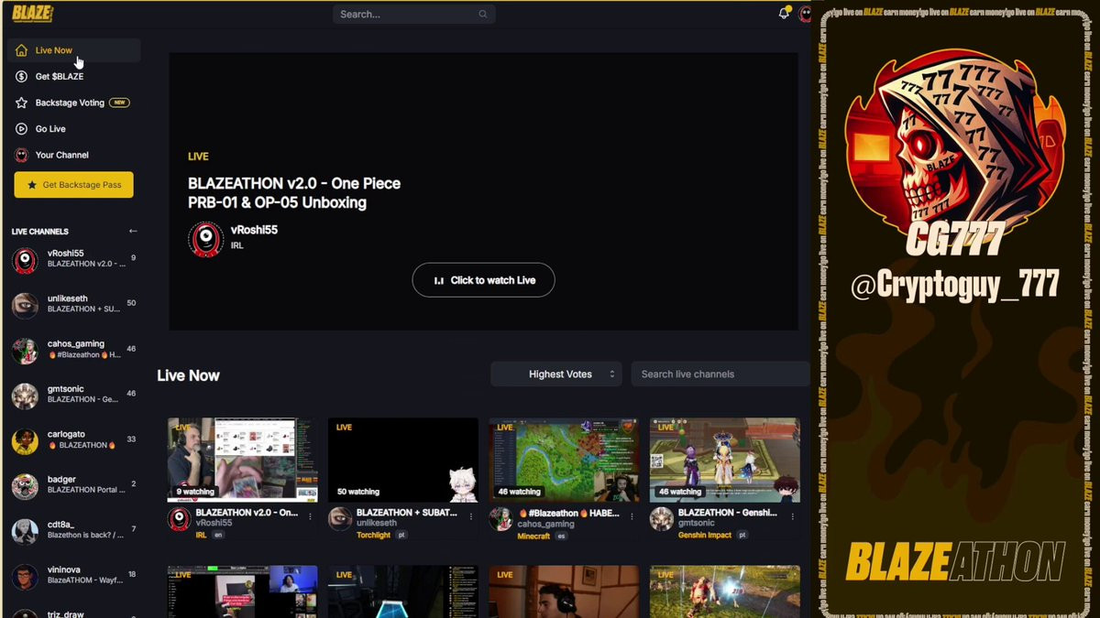Image resolution: width=1100 pixels, height=618 pixels.
Task: Click the top Search field
Action: coord(414,14)
